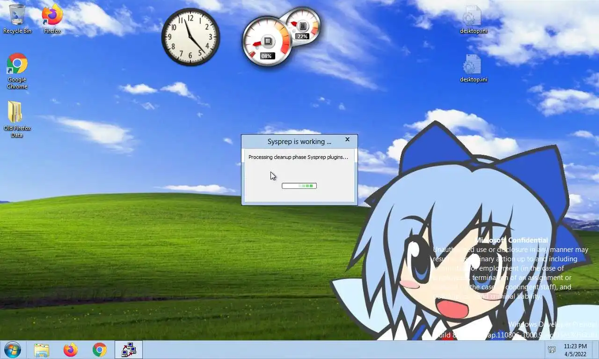Select the Google Chrome desktop shortcut
Viewport: 599px width, 359px height.
pos(17,71)
